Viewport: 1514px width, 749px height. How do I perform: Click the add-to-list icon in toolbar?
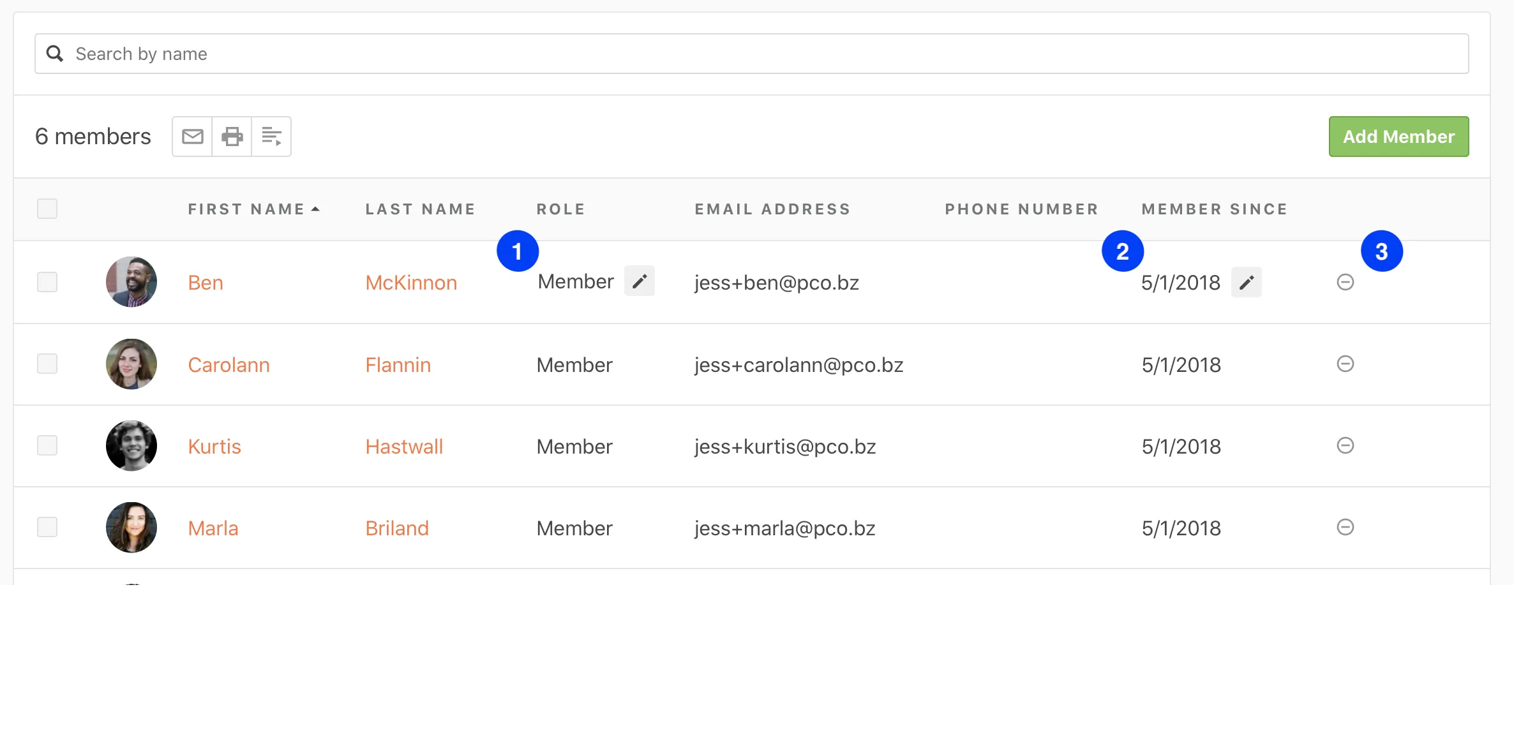click(x=271, y=137)
